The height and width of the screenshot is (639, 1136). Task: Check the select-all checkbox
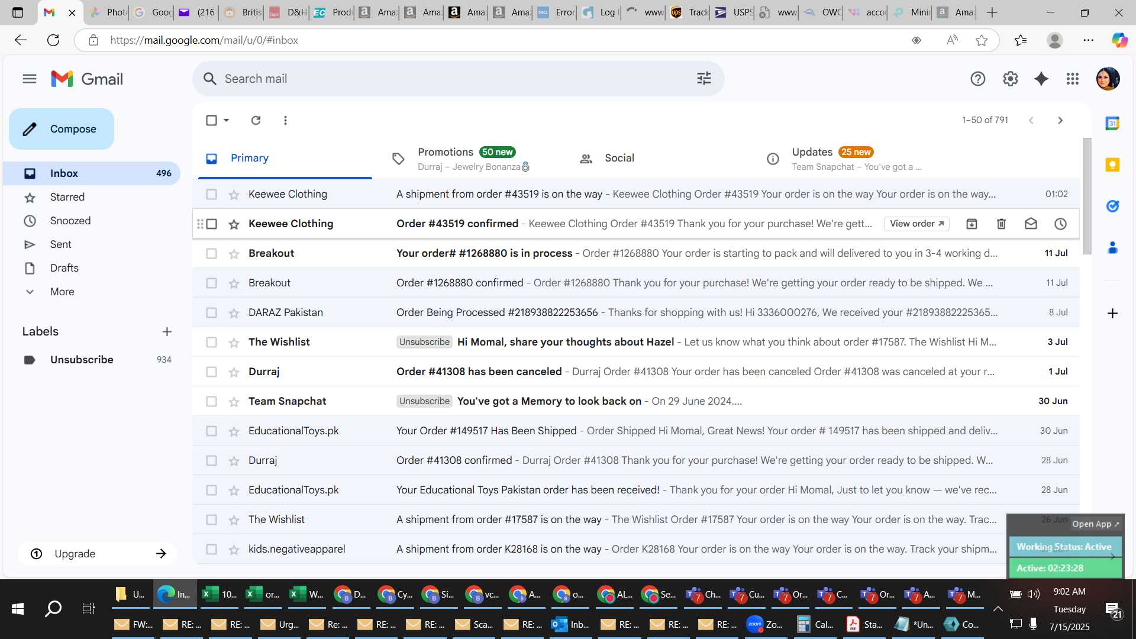coord(211,120)
